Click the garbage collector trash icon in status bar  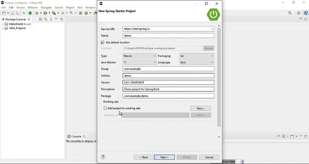click(242, 161)
